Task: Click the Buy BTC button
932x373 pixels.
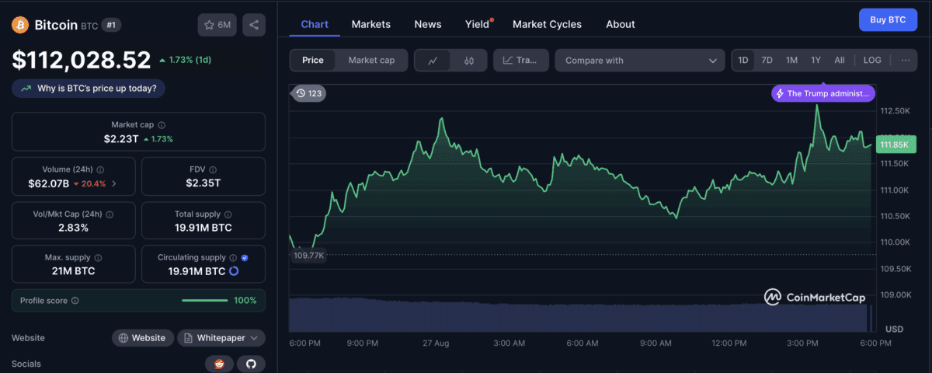Action: (888, 20)
